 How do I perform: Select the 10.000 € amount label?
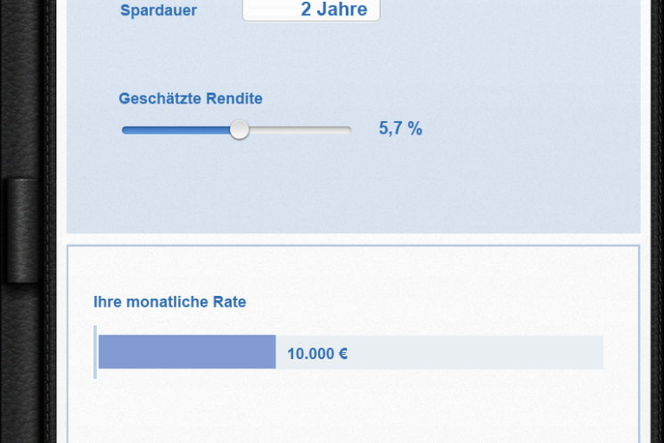(317, 354)
